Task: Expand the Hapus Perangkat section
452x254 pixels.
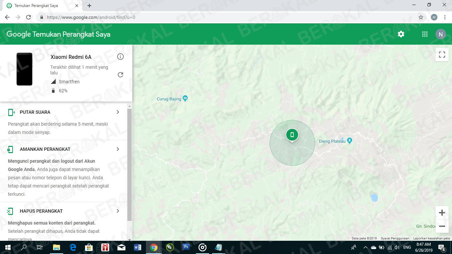Action: tap(118, 211)
